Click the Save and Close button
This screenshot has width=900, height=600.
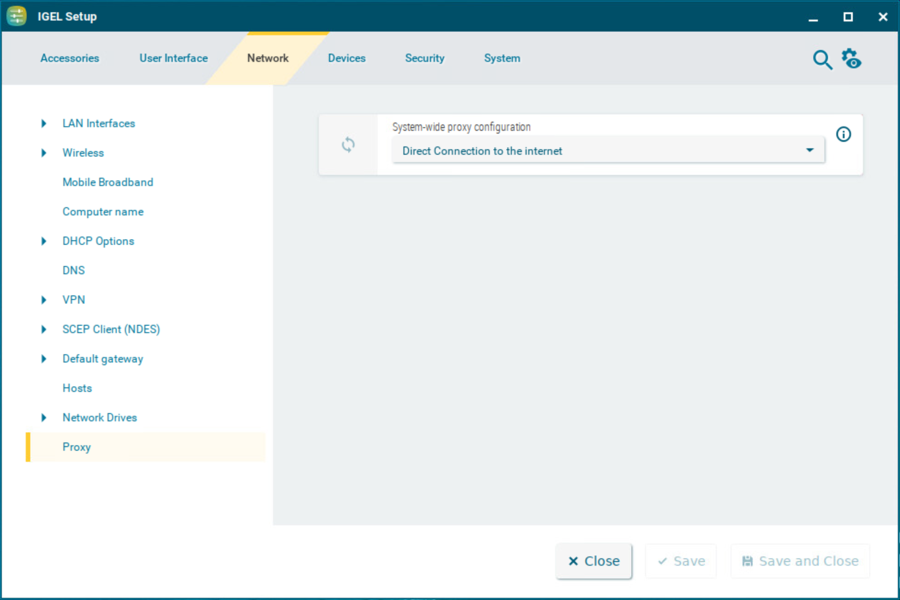[800, 561]
